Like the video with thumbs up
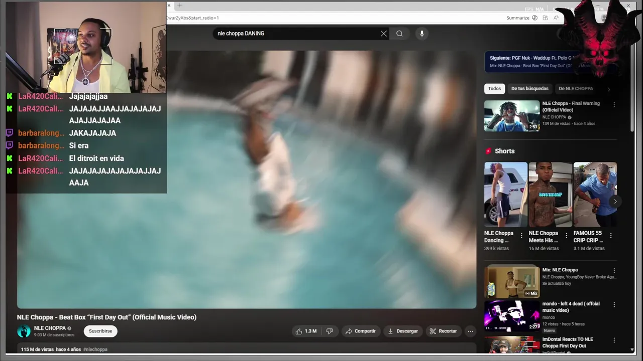643x361 pixels. click(x=306, y=331)
